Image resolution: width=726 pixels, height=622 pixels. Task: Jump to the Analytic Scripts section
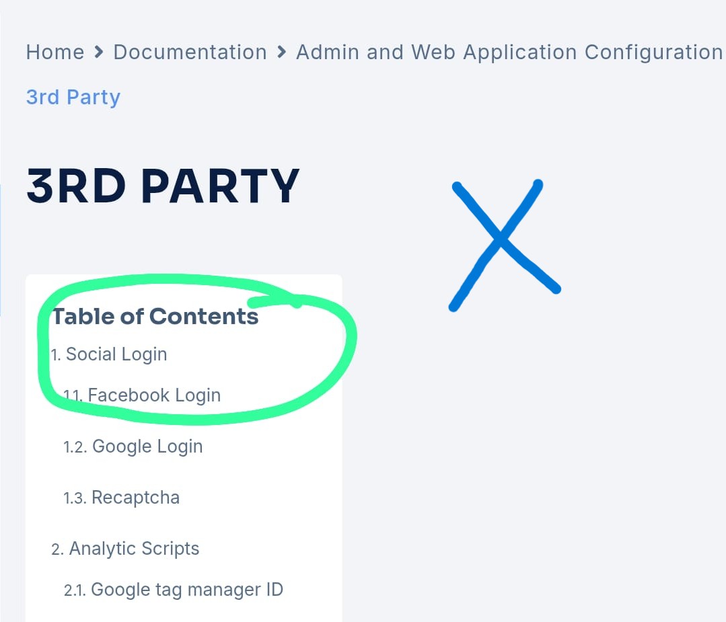tap(134, 549)
